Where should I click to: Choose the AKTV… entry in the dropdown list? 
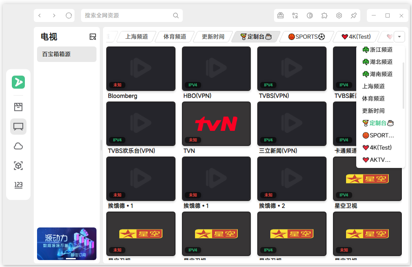click(377, 160)
